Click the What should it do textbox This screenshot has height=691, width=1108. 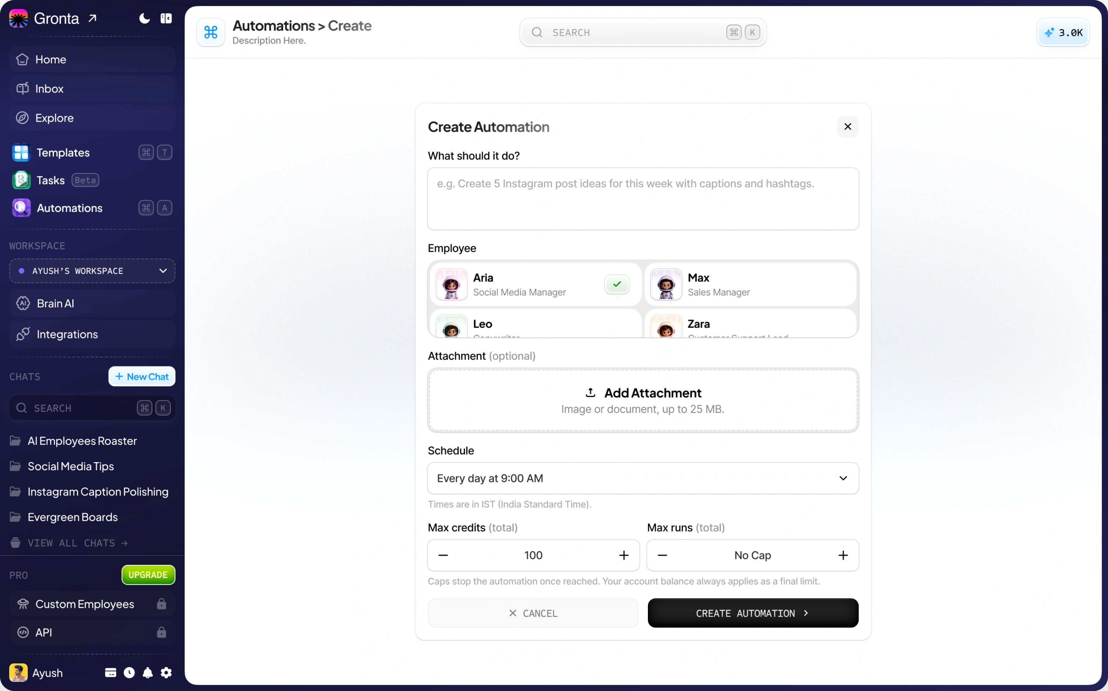[x=643, y=199]
